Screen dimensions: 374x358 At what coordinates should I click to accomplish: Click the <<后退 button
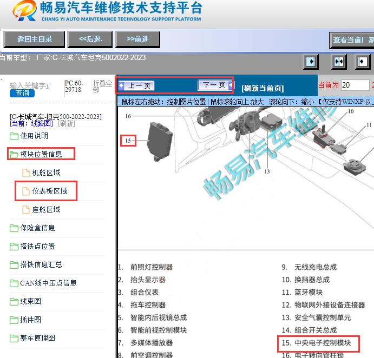tap(90, 39)
